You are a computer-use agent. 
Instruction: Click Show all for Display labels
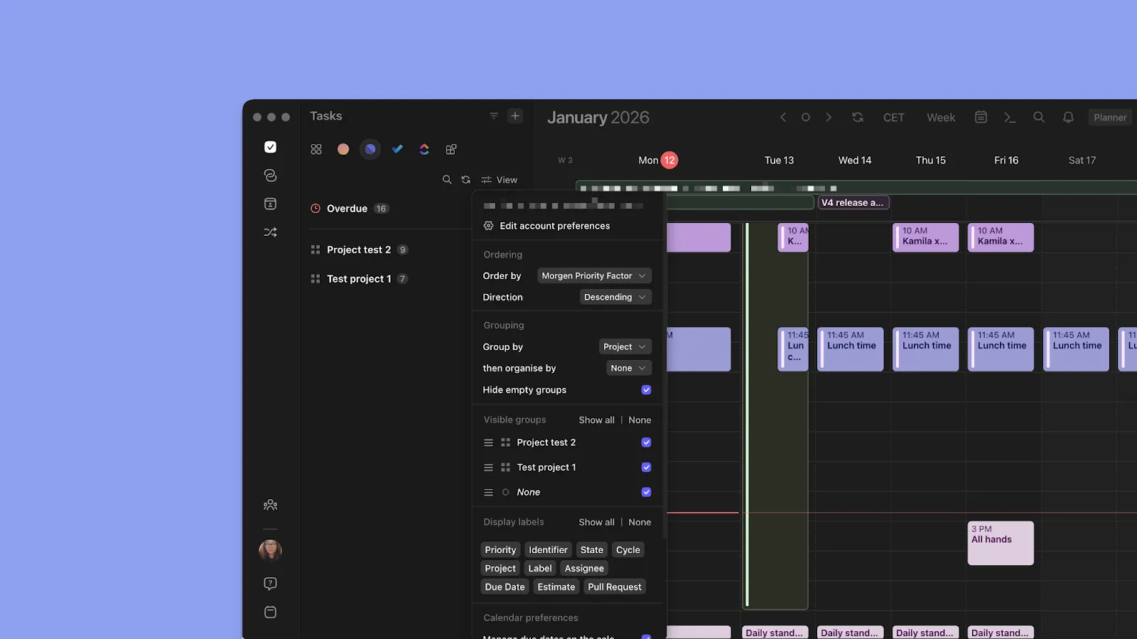pos(596,522)
